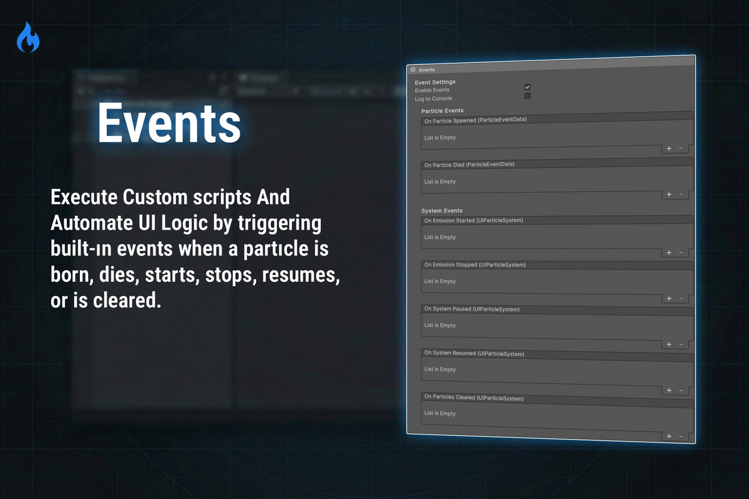Click the − icon under On Emission Stopped
This screenshot has width=749, height=499.
(x=681, y=298)
